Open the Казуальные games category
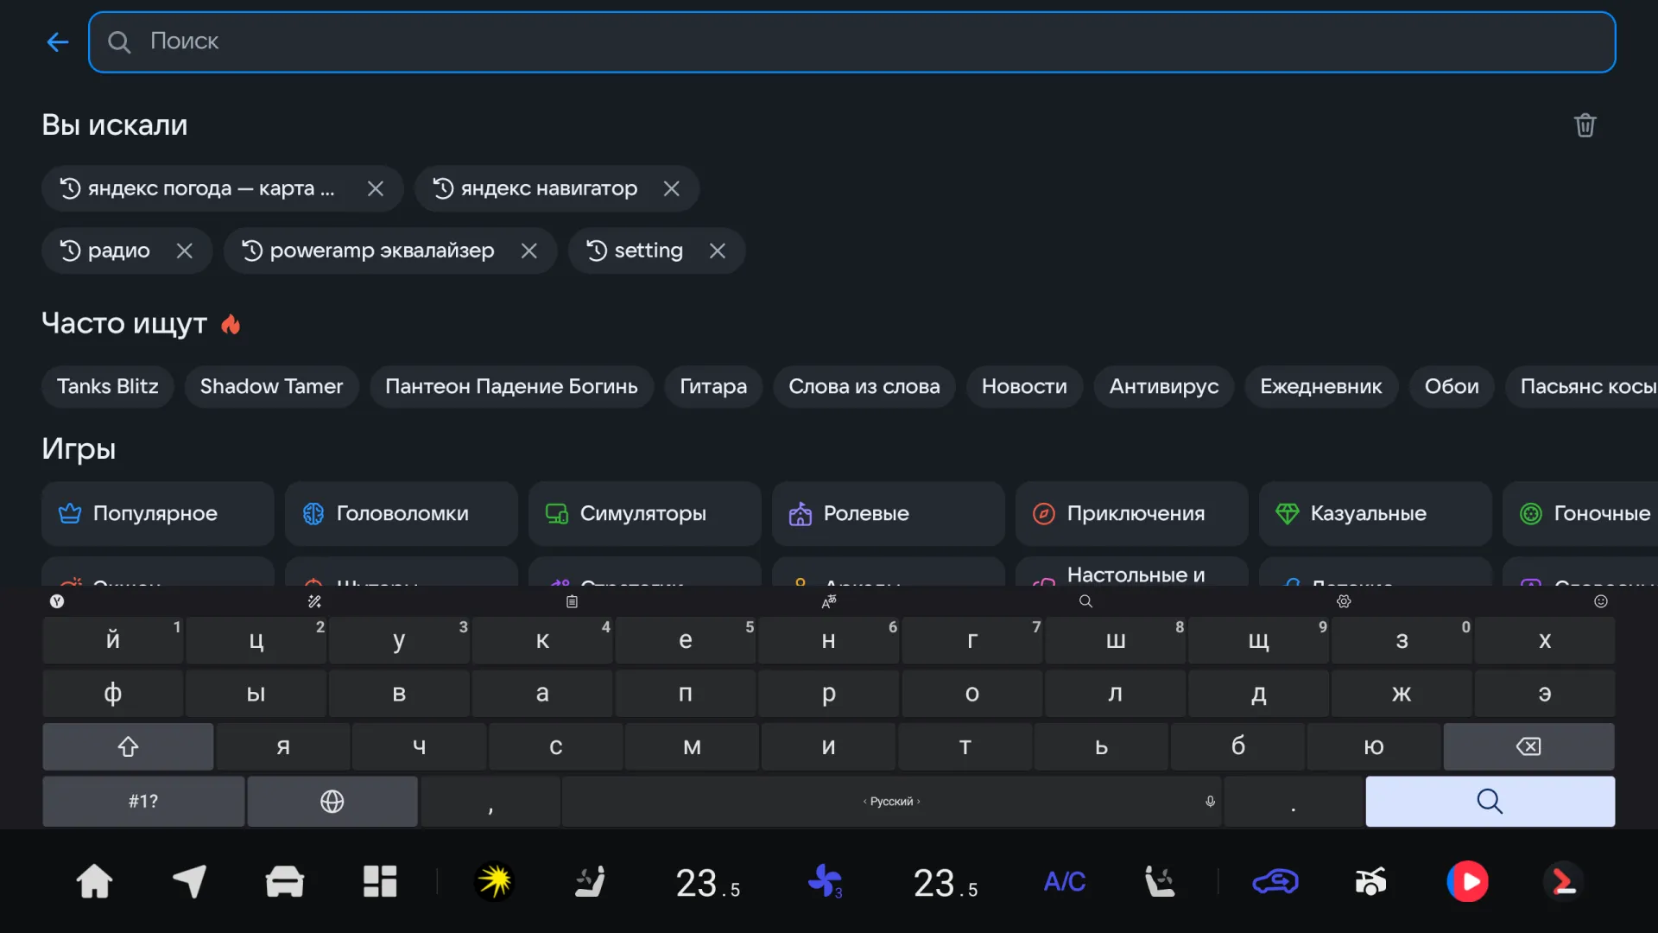Image resolution: width=1658 pixels, height=933 pixels. 1375,513
